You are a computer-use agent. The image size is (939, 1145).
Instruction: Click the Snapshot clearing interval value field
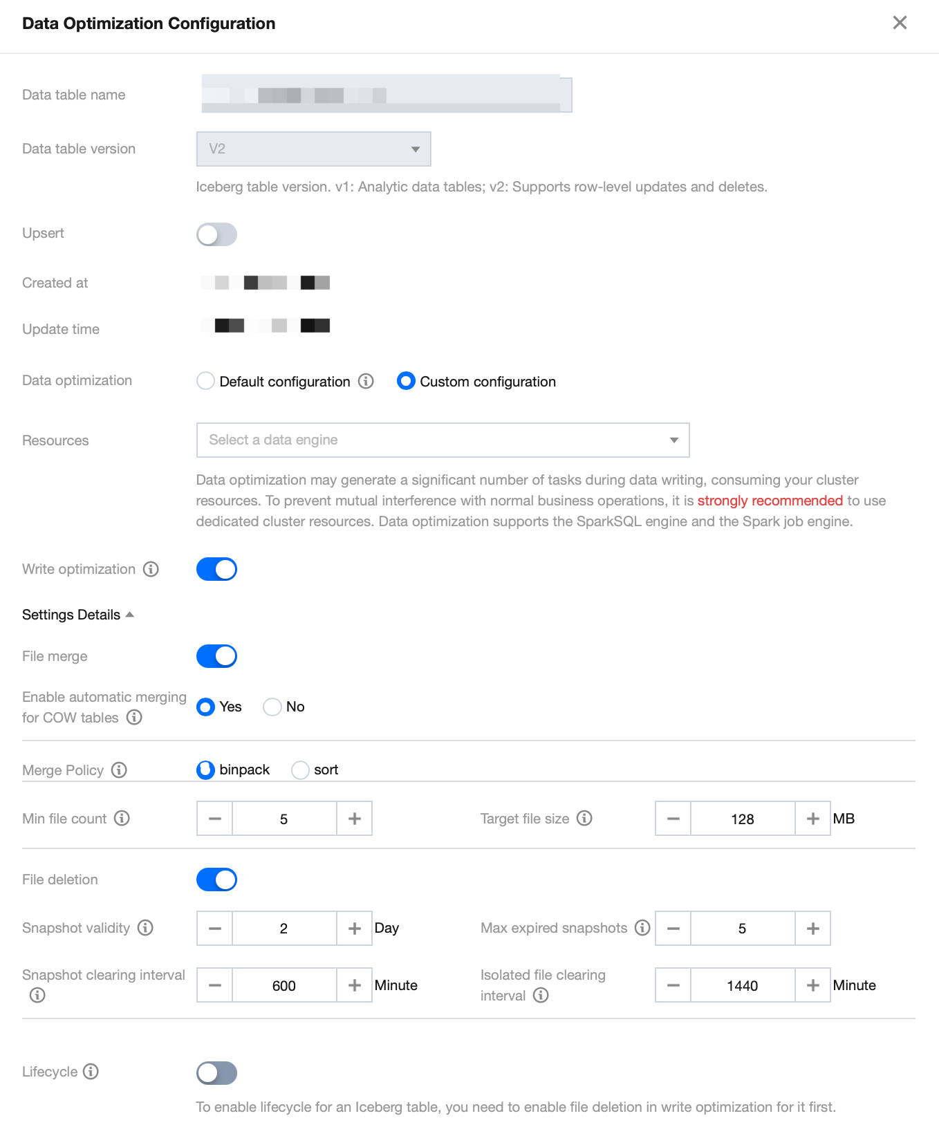(284, 985)
